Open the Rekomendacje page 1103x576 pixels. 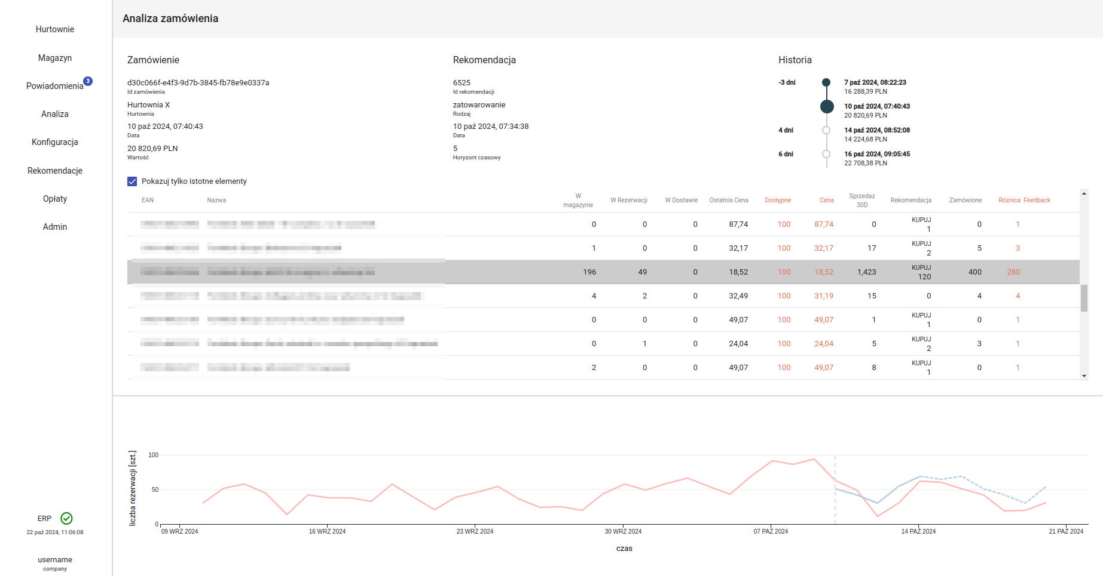[x=55, y=171]
